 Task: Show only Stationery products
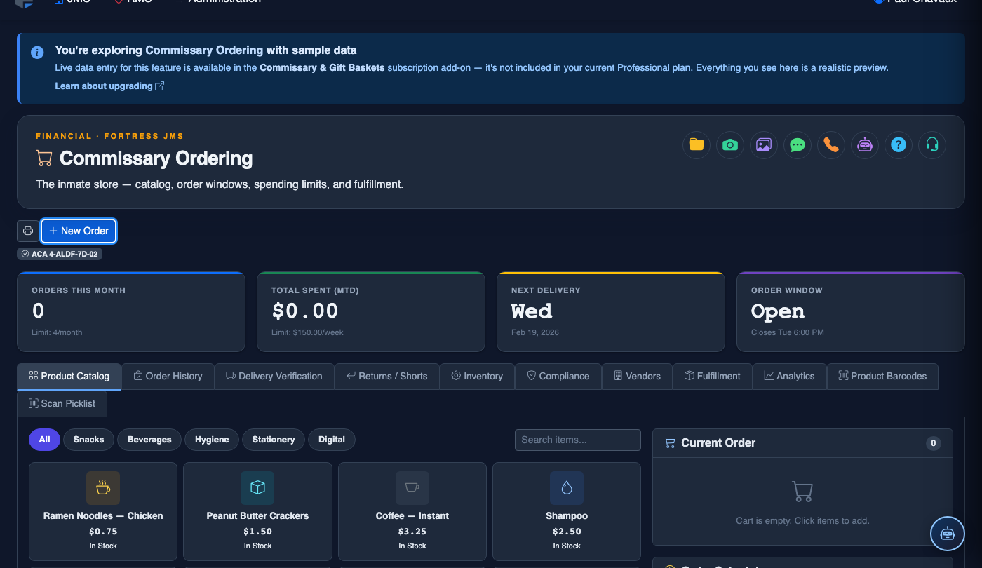(274, 440)
